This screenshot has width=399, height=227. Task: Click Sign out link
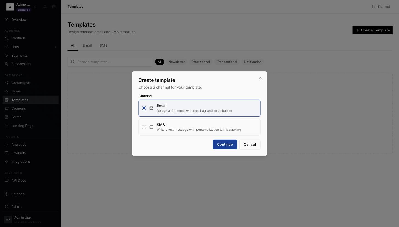(381, 7)
